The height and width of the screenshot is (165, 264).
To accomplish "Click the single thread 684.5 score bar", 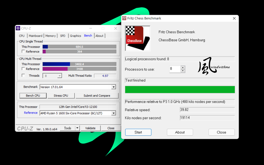I will (x=79, y=47).
